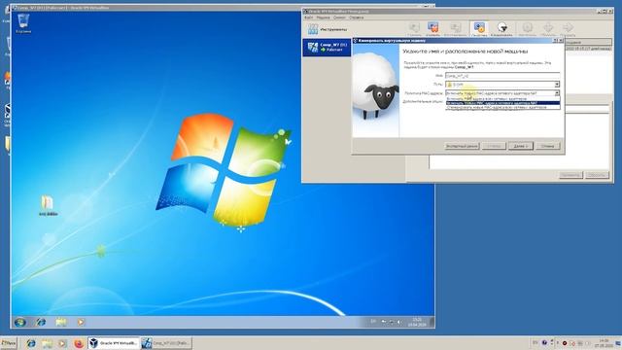Click the Свойства snapshot toolbar icon

(479, 28)
